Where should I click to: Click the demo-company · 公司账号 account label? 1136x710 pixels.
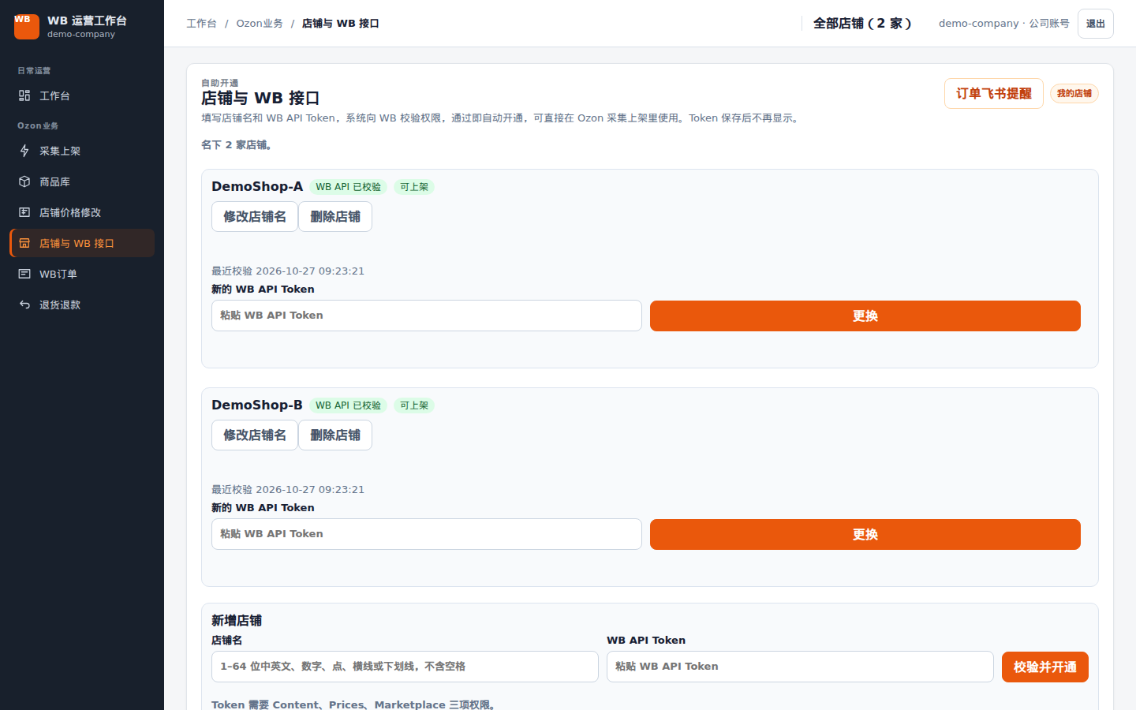coord(1004,24)
